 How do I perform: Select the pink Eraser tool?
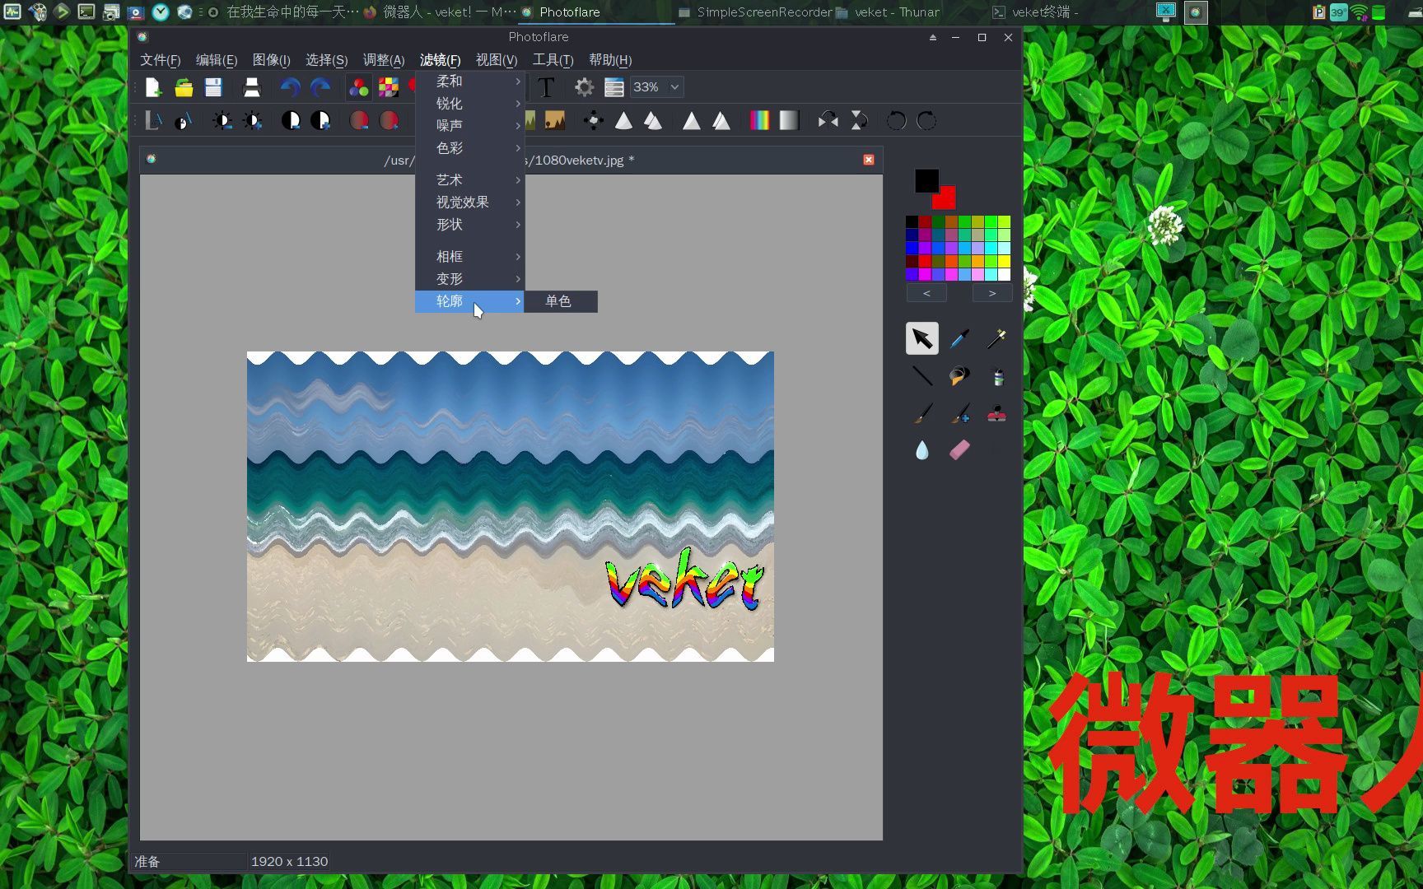pyautogui.click(x=959, y=449)
